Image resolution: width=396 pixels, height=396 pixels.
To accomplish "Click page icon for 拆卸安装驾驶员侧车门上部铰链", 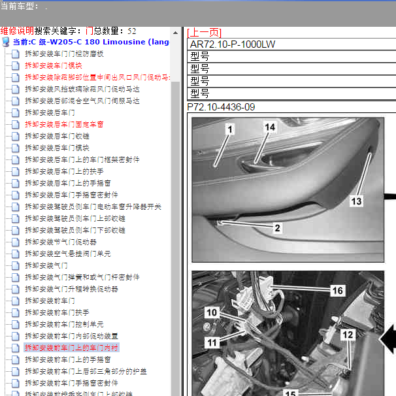I will pyautogui.click(x=16, y=218).
